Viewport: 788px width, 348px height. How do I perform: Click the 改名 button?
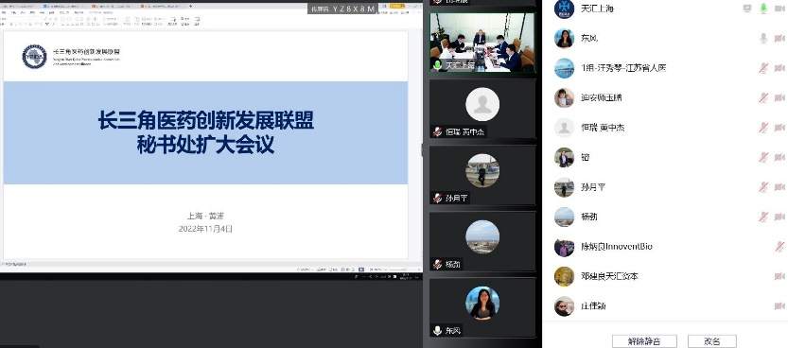coord(712,341)
